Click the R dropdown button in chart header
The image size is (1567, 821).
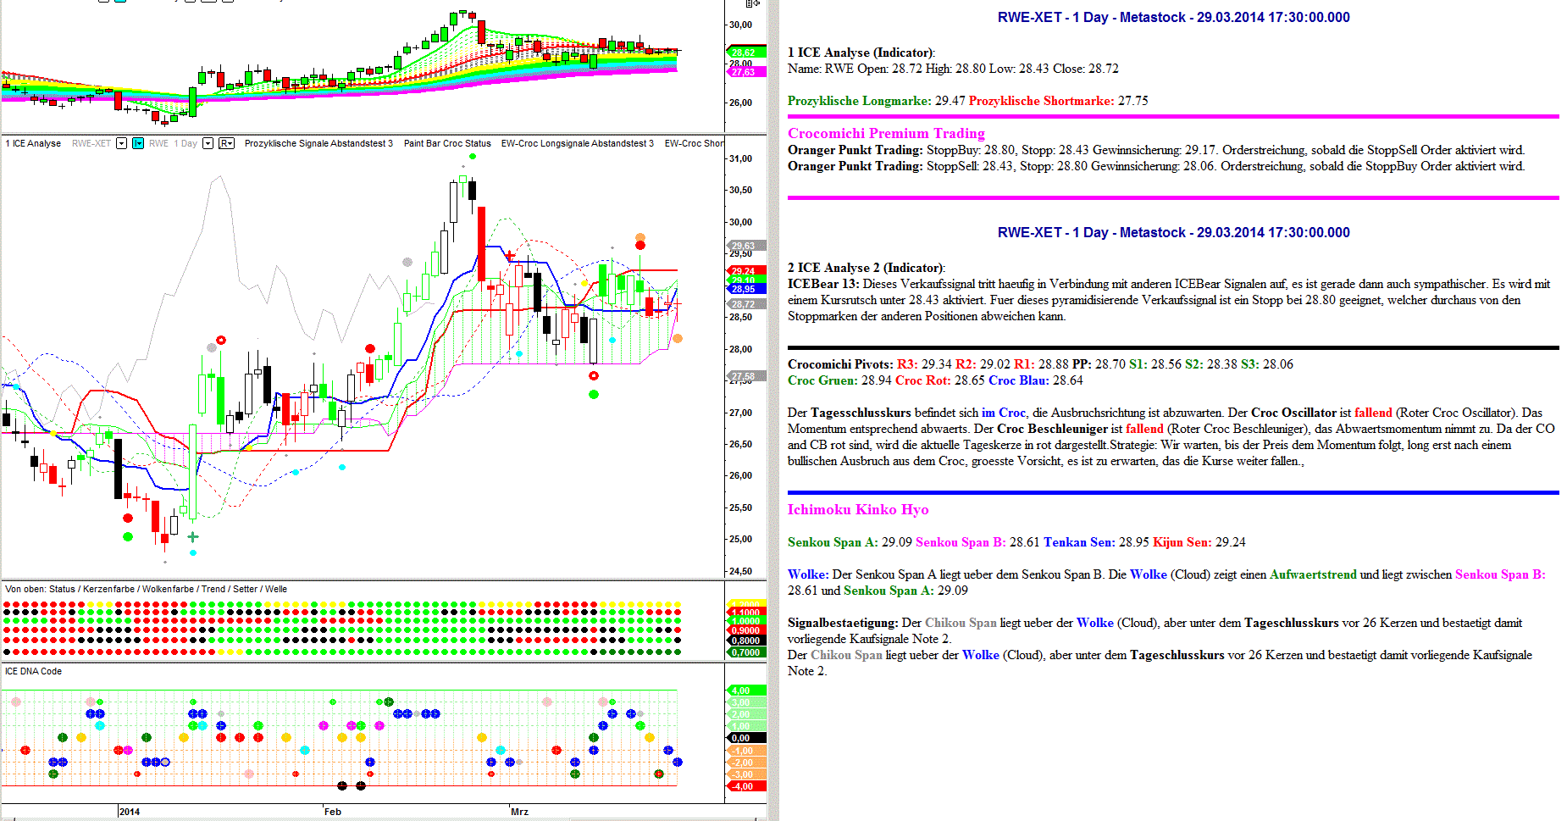tap(226, 143)
